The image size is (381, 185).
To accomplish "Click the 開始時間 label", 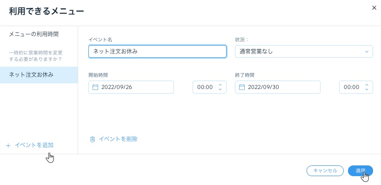I will [x=98, y=75].
